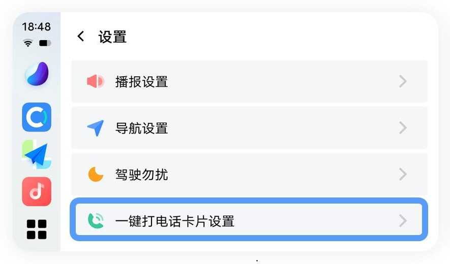Expand the 播报设置 chevron
The width and height of the screenshot is (450, 264).
point(403,81)
